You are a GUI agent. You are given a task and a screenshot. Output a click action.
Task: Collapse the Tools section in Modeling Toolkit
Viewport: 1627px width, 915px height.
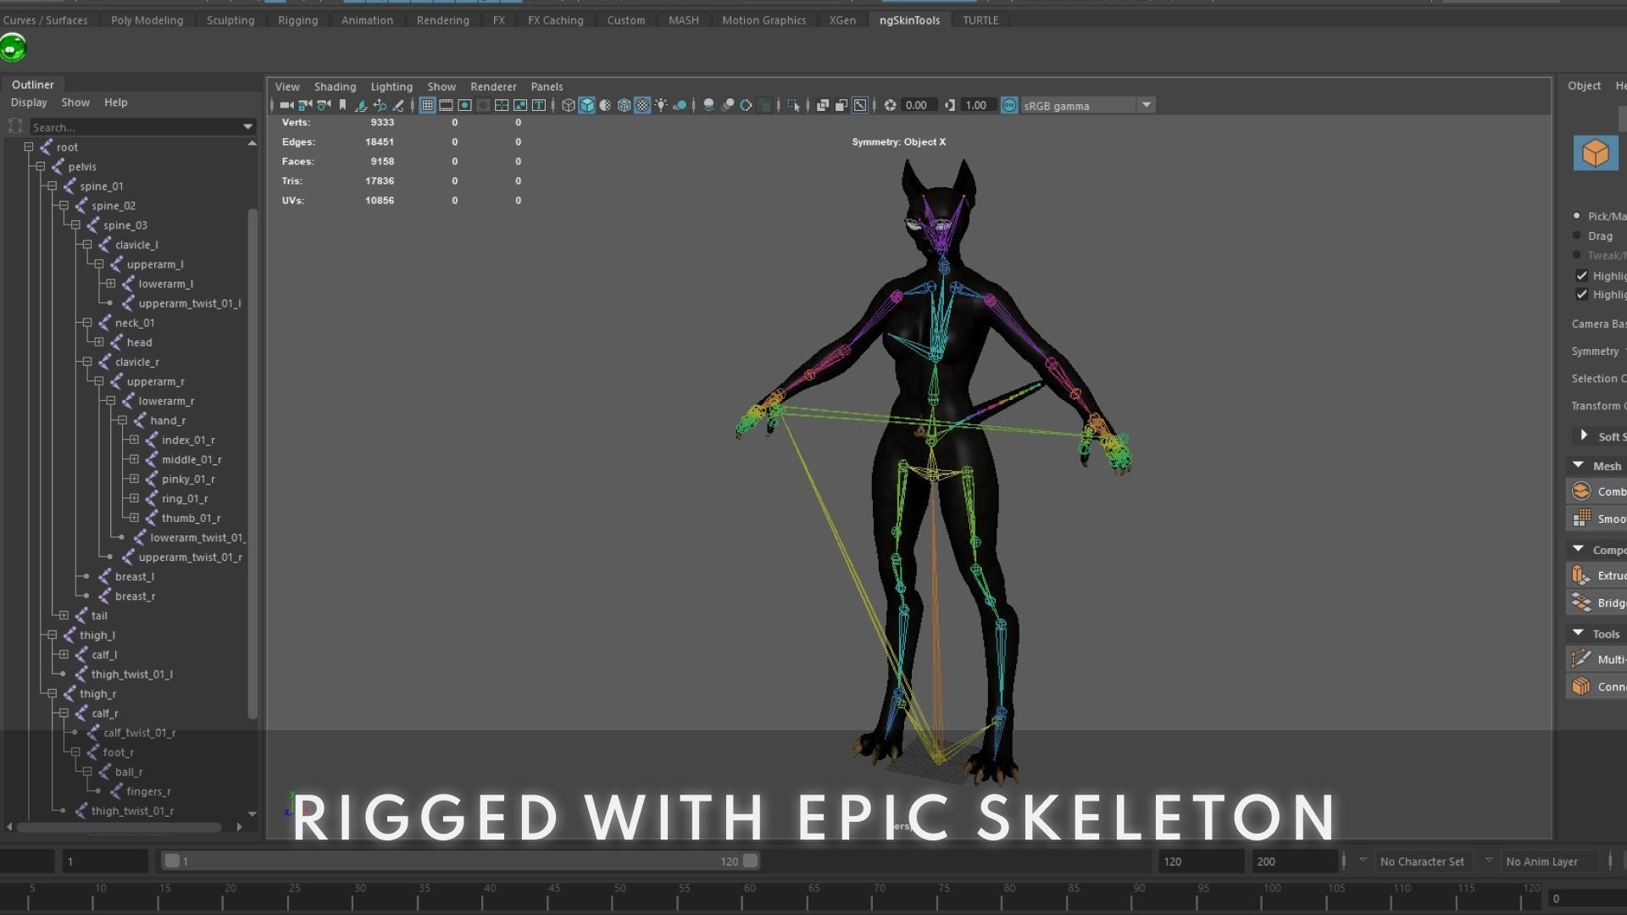[x=1578, y=633]
